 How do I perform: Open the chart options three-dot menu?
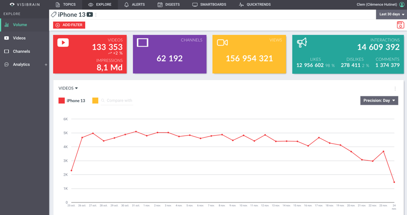[x=395, y=89]
